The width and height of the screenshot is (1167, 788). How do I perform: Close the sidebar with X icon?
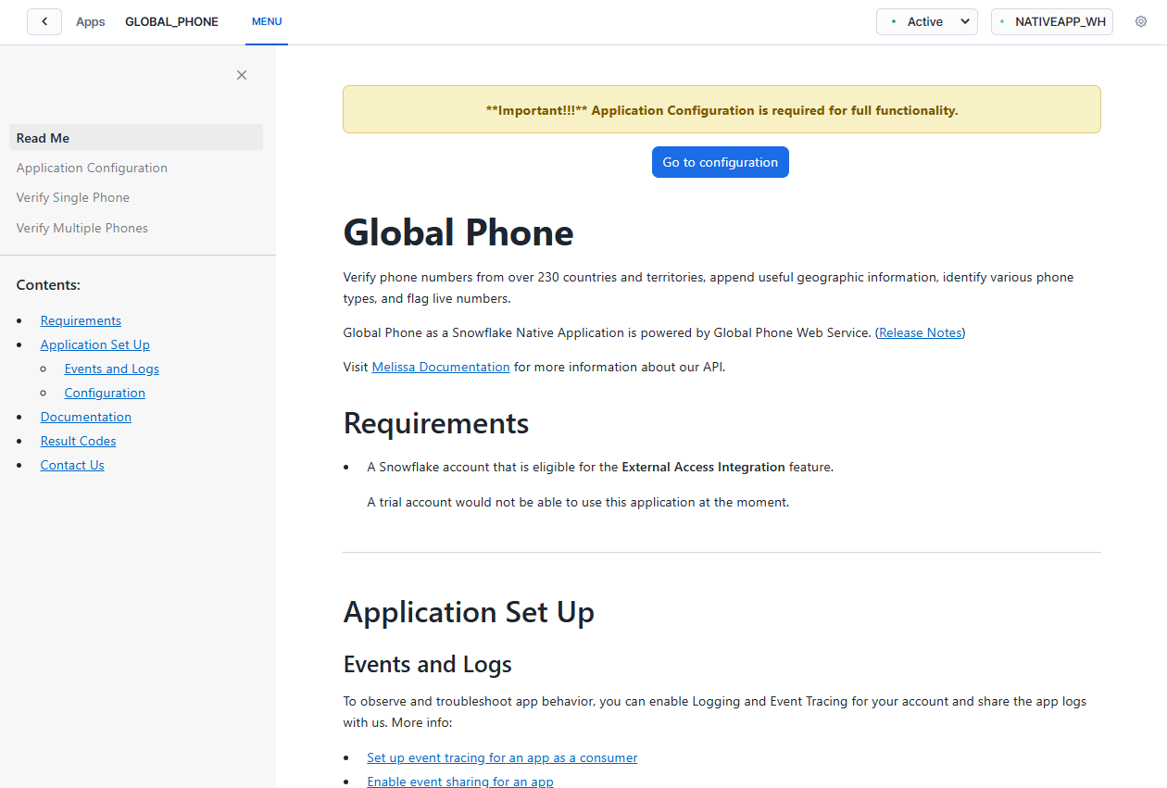point(242,75)
